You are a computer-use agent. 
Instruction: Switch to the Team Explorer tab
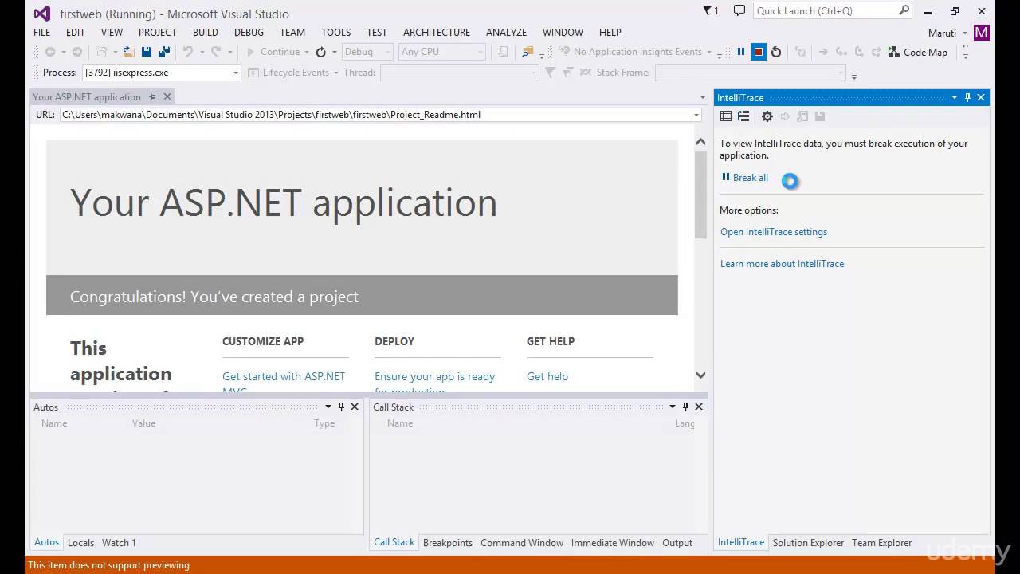[x=881, y=542]
